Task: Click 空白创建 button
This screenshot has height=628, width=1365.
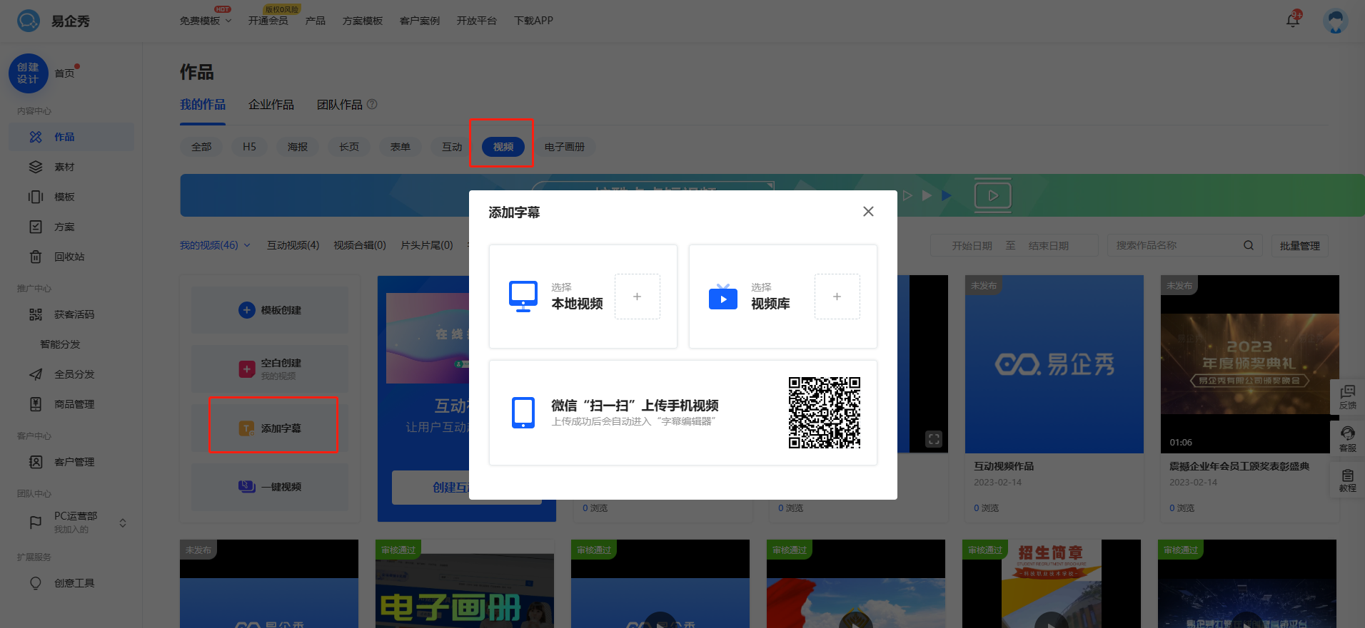Action: click(270, 369)
